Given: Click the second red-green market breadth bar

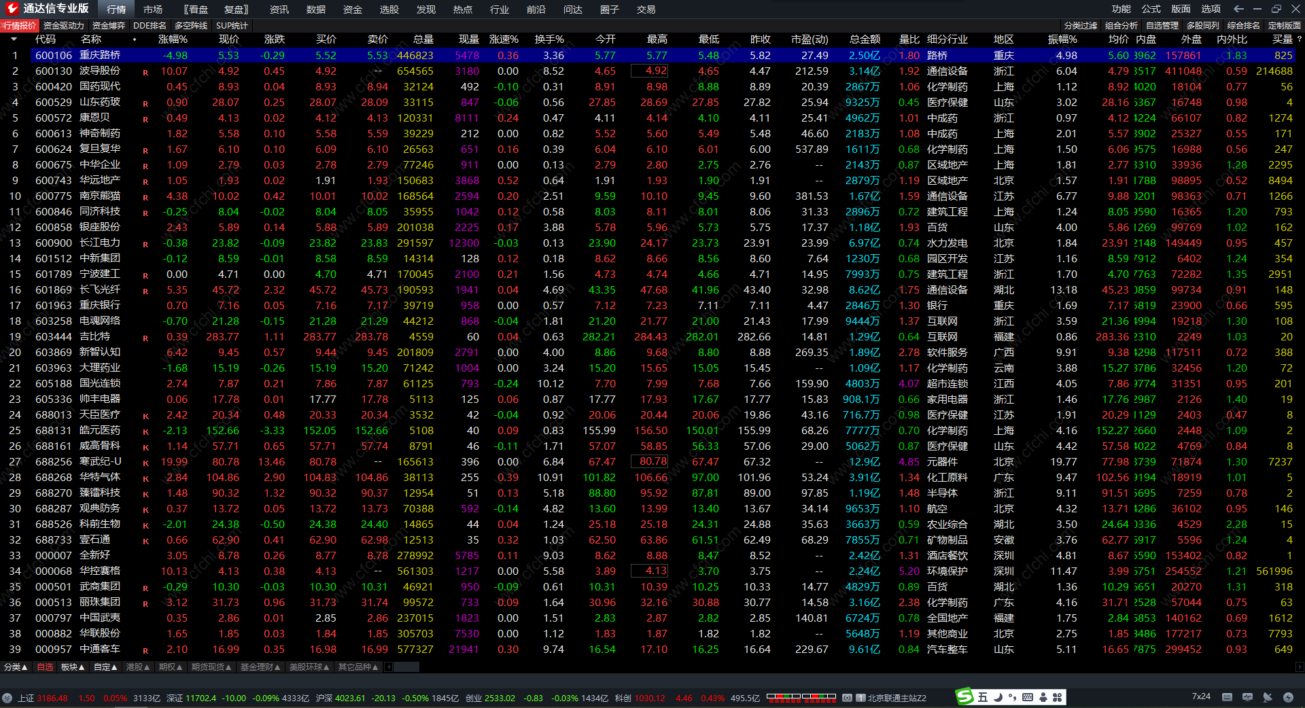Looking at the screenshot, I should 818,697.
